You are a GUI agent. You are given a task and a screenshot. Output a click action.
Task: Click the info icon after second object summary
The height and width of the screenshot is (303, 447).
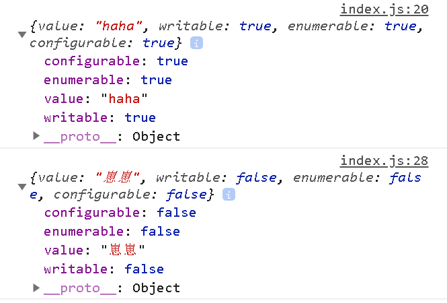tap(229, 195)
